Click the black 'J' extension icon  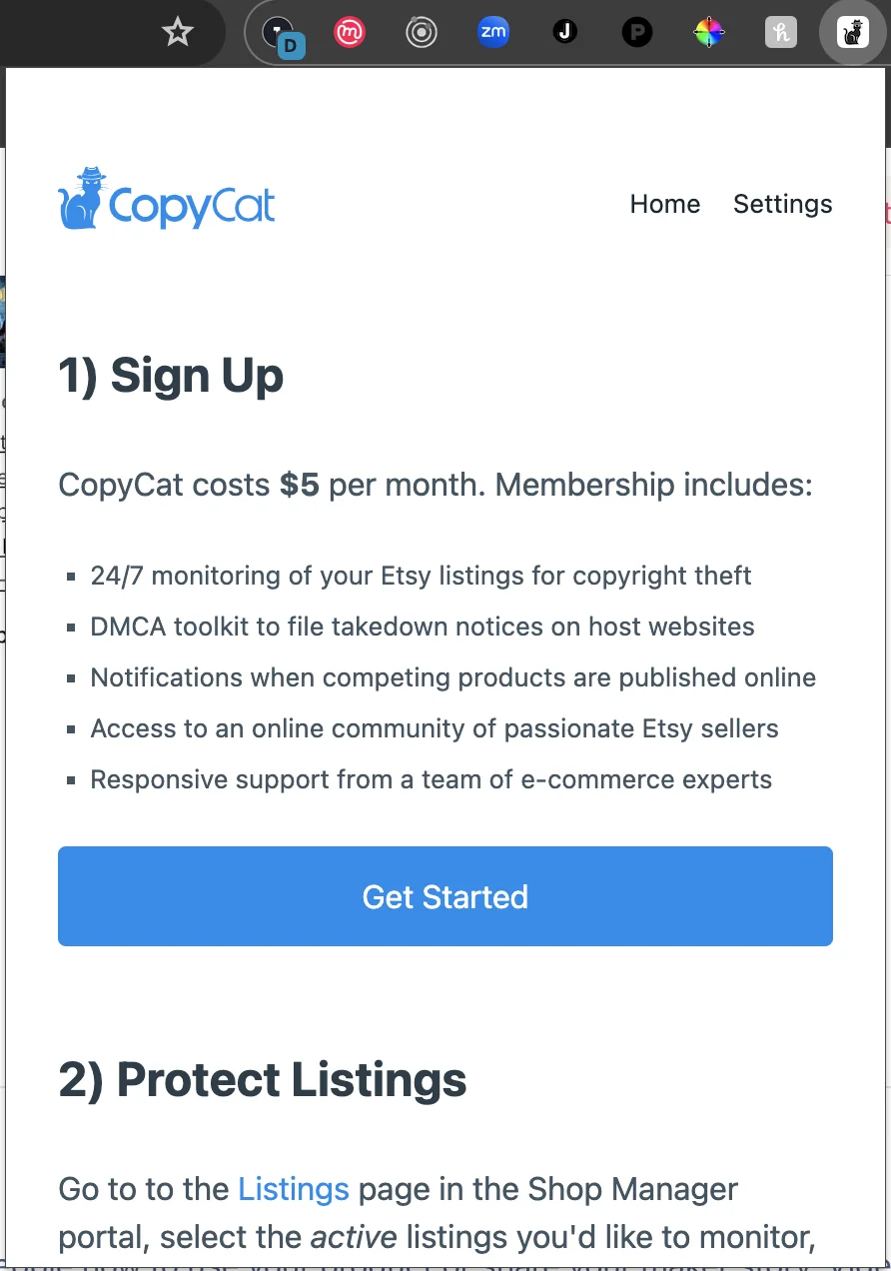tap(565, 32)
